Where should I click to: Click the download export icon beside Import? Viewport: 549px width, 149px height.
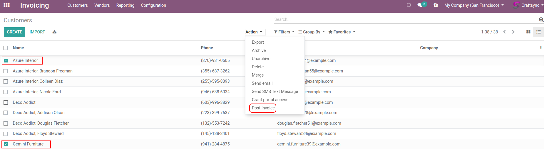[x=54, y=32]
